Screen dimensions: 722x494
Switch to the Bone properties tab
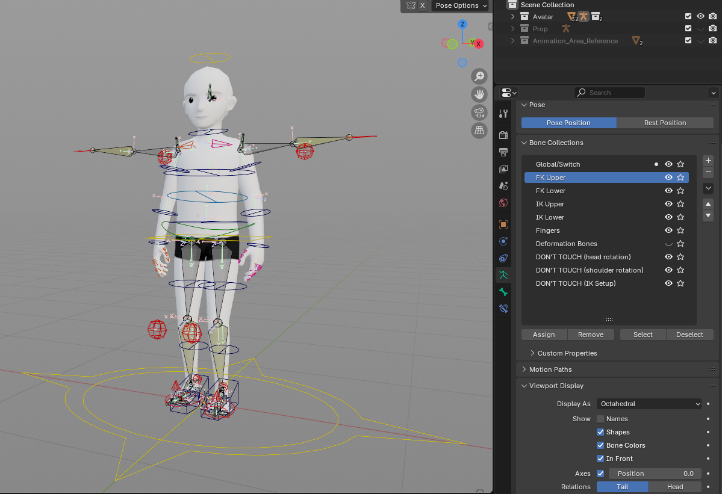tap(503, 292)
